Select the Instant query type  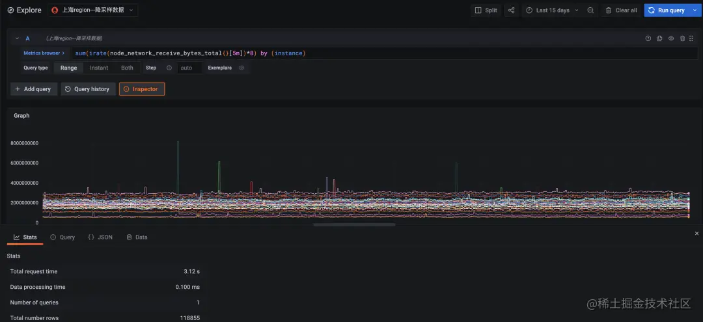99,68
